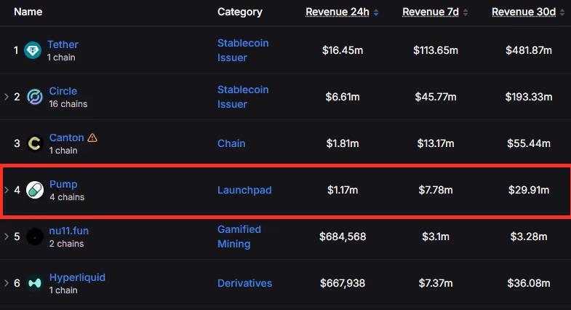Viewport: 571px width, 310px height.
Task: Select Circle's $45.77m 7d revenue
Action: point(436,97)
